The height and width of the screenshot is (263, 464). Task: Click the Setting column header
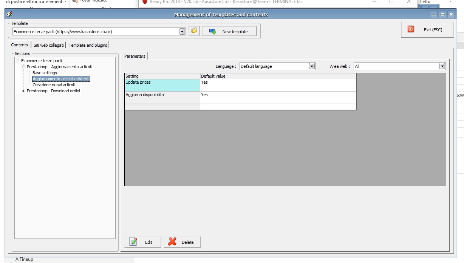pyautogui.click(x=162, y=76)
